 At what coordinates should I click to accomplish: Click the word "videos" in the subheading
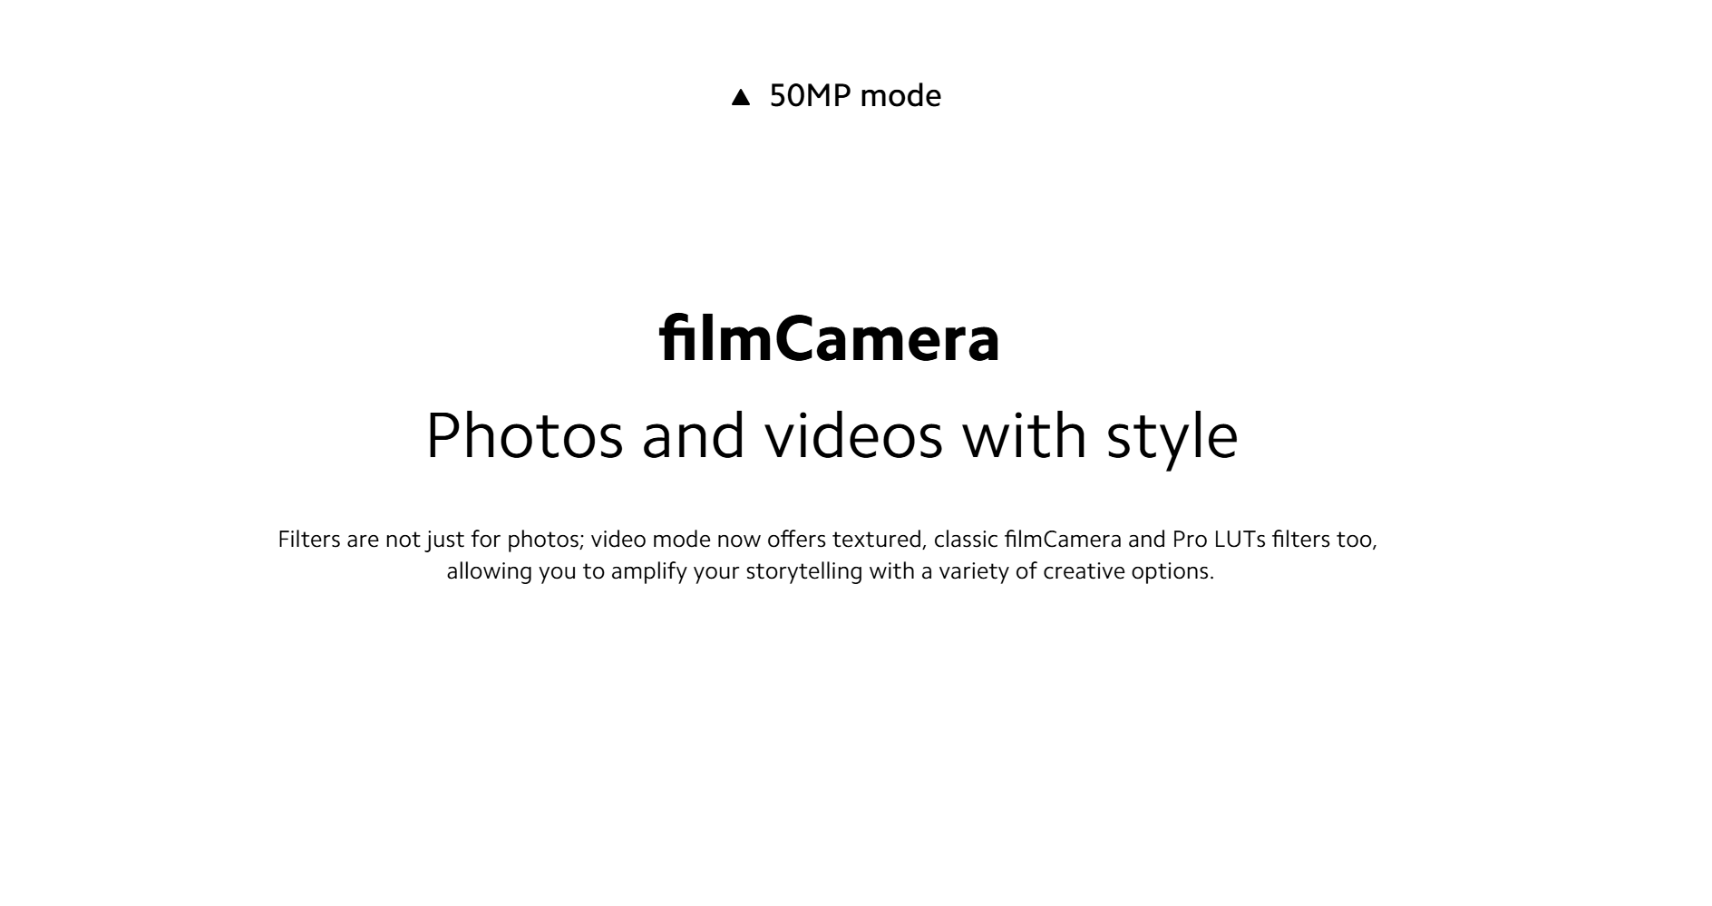pyautogui.click(x=853, y=434)
